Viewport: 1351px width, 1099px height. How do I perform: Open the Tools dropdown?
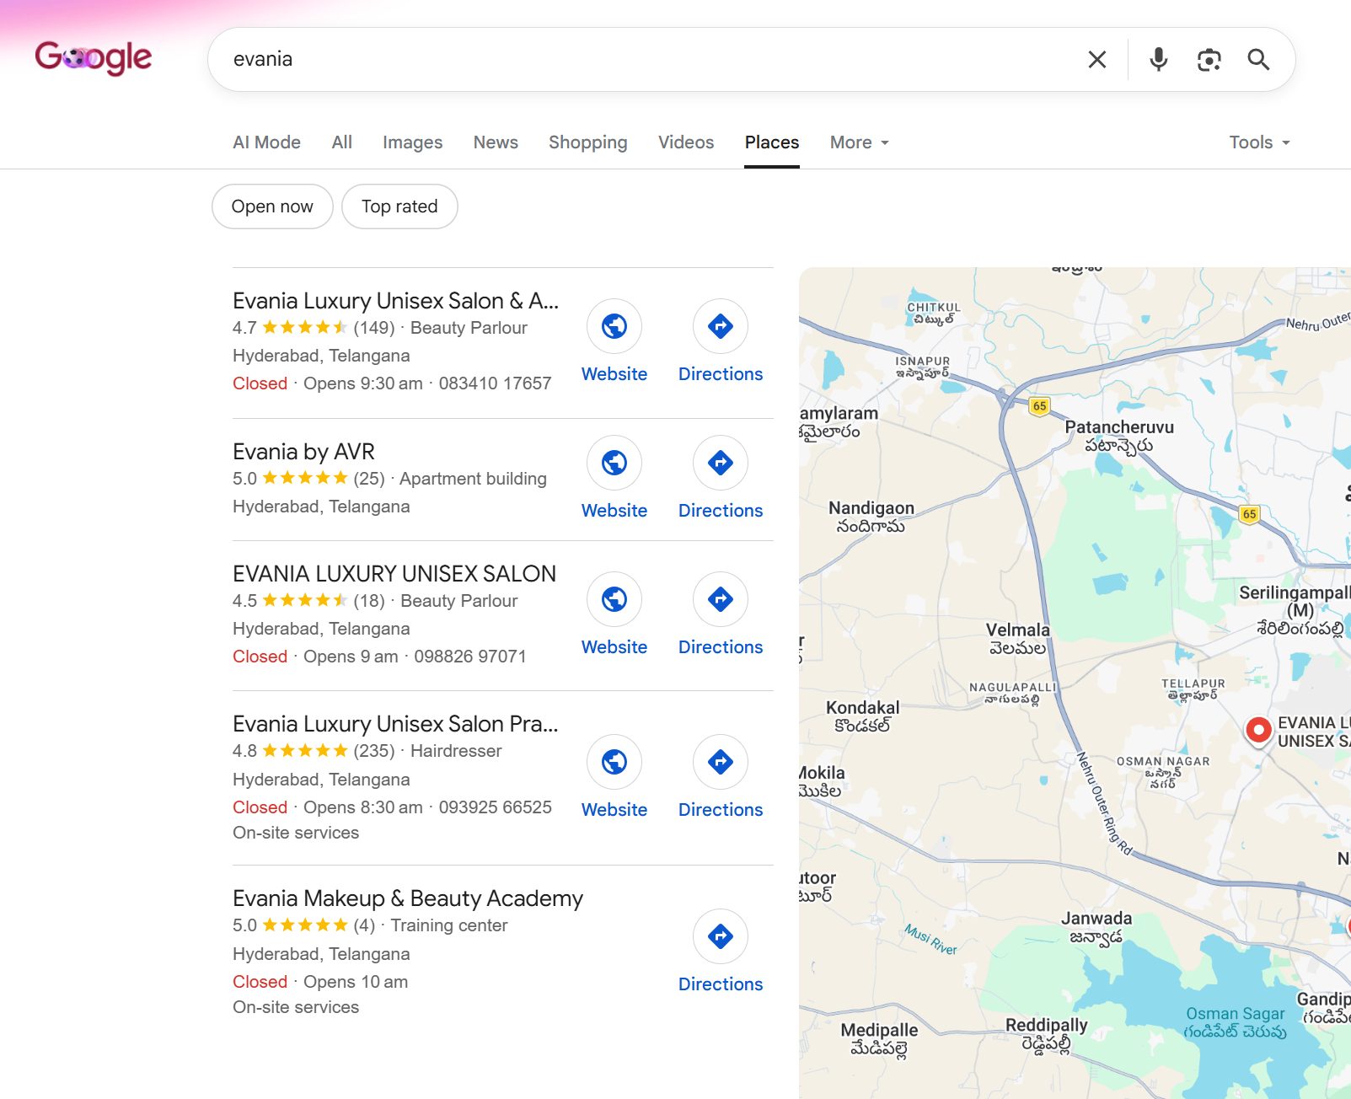tap(1259, 142)
